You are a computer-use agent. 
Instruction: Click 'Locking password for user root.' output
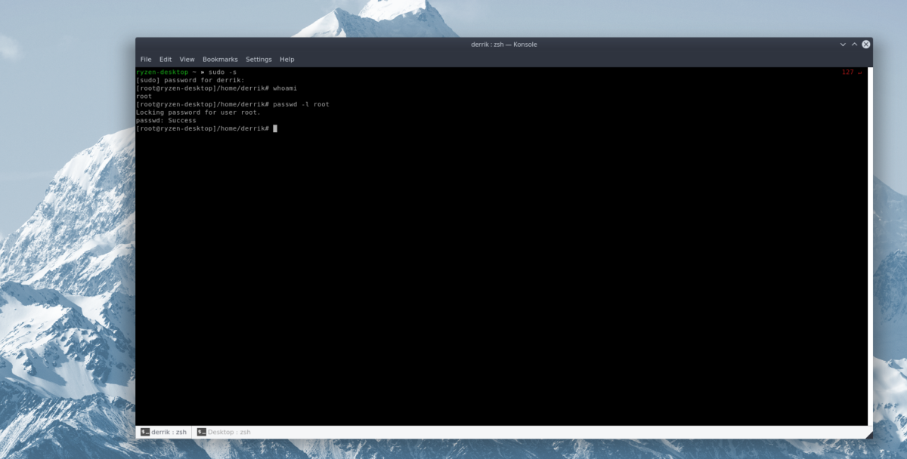click(198, 112)
